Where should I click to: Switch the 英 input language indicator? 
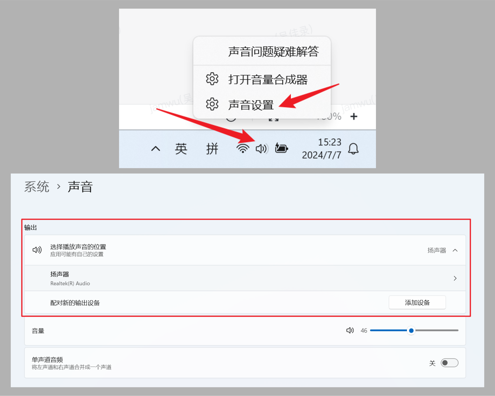[x=181, y=149]
